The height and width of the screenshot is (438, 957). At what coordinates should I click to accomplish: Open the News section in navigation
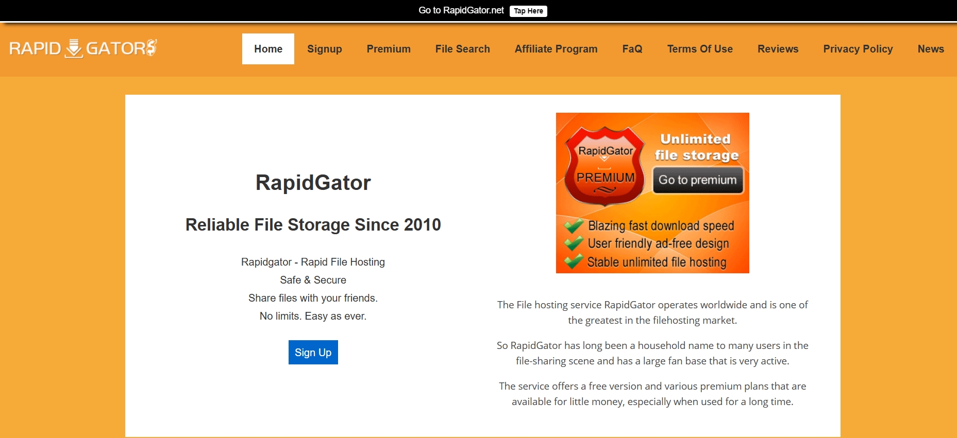[931, 49]
